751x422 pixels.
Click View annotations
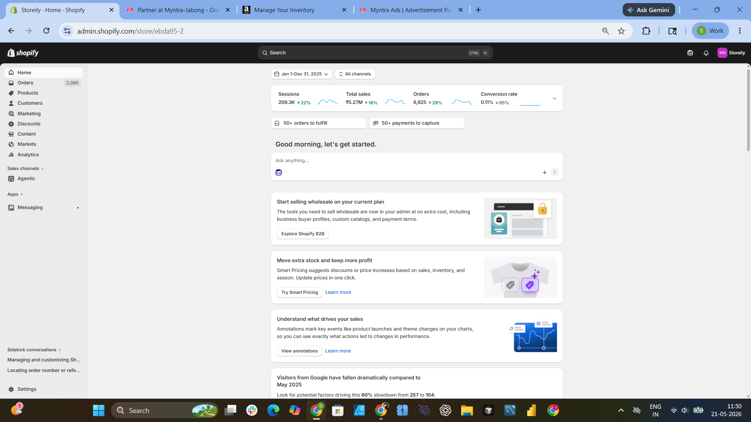click(300, 351)
